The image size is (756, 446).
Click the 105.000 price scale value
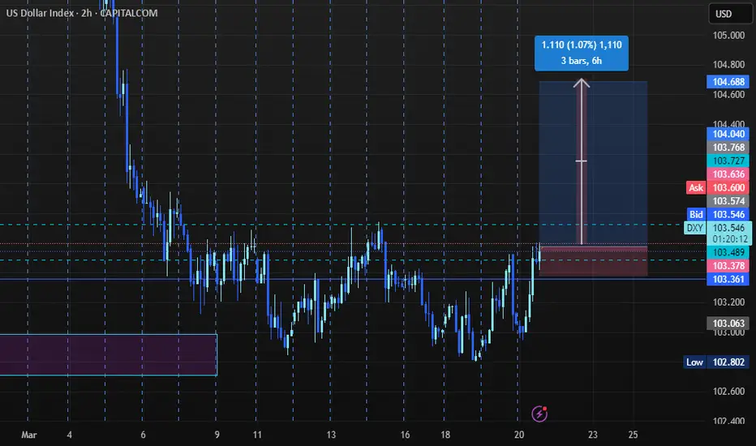(x=728, y=35)
